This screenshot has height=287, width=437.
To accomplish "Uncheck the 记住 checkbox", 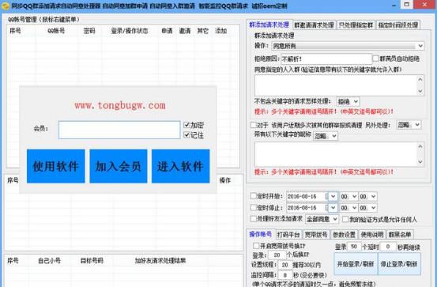I will click(x=186, y=135).
